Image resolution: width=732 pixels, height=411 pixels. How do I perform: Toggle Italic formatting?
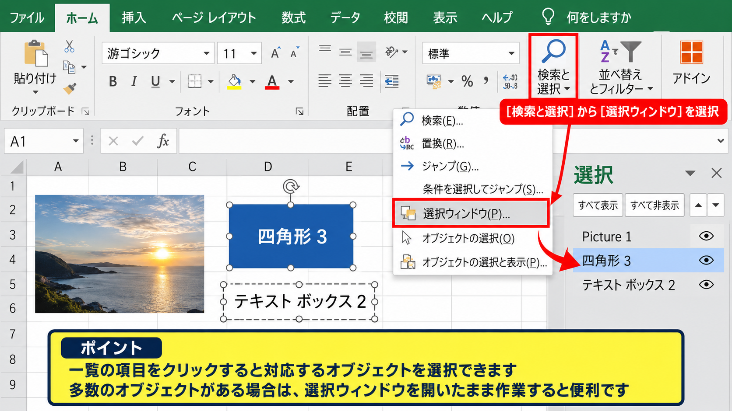click(134, 81)
